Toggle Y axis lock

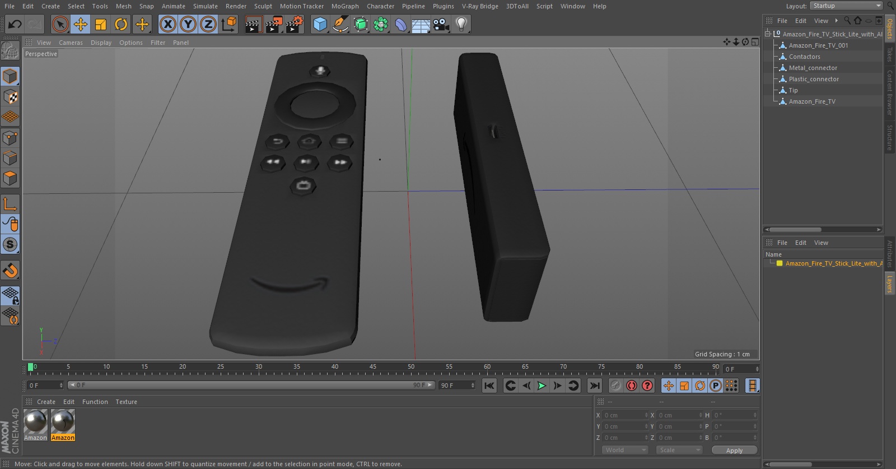click(188, 24)
